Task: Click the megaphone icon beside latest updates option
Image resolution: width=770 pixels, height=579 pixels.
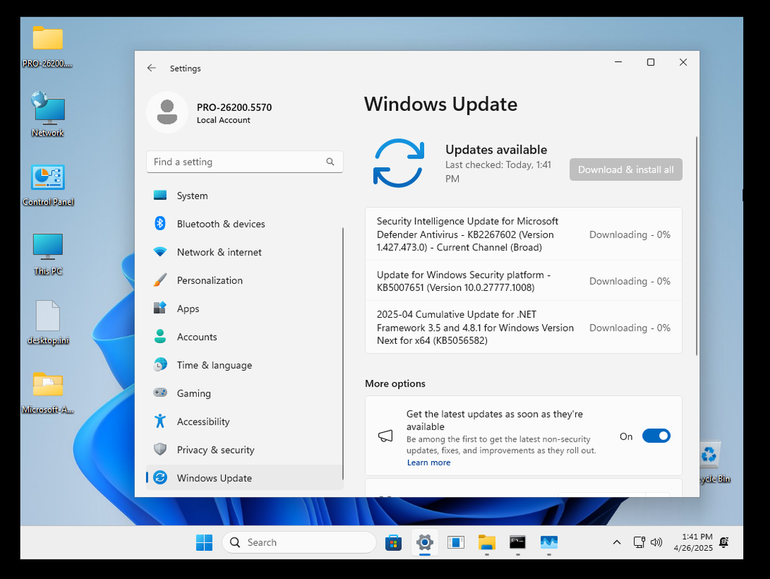Action: coord(386,436)
